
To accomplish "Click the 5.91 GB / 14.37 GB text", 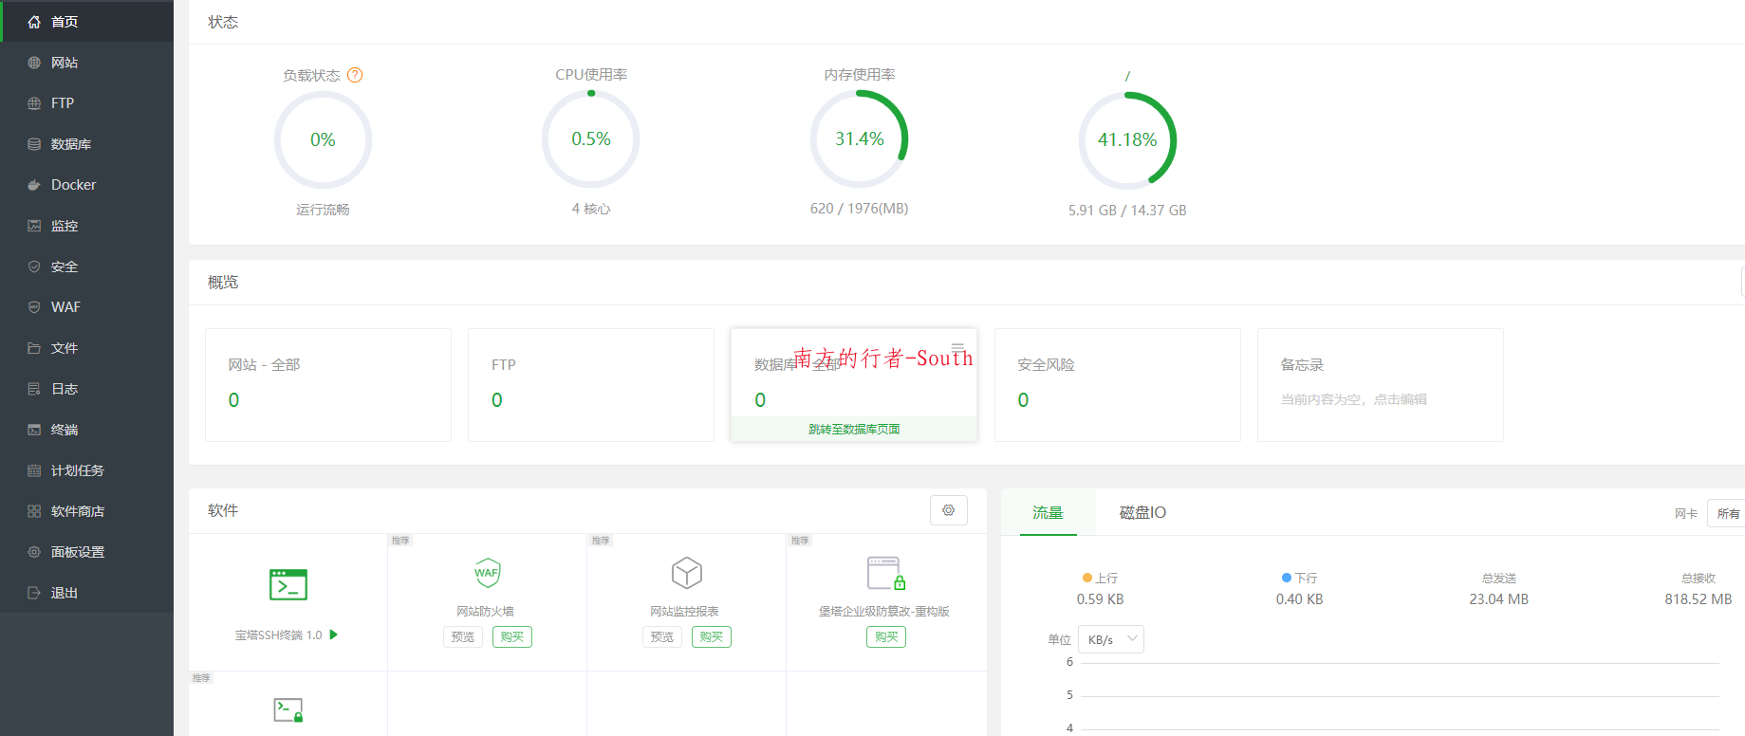I will tap(1127, 210).
